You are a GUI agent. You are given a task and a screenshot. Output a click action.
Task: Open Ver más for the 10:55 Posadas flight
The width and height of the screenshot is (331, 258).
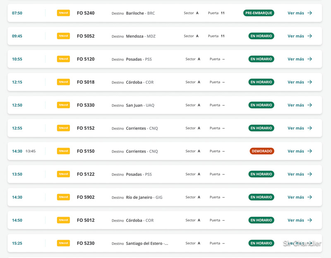[300, 59]
